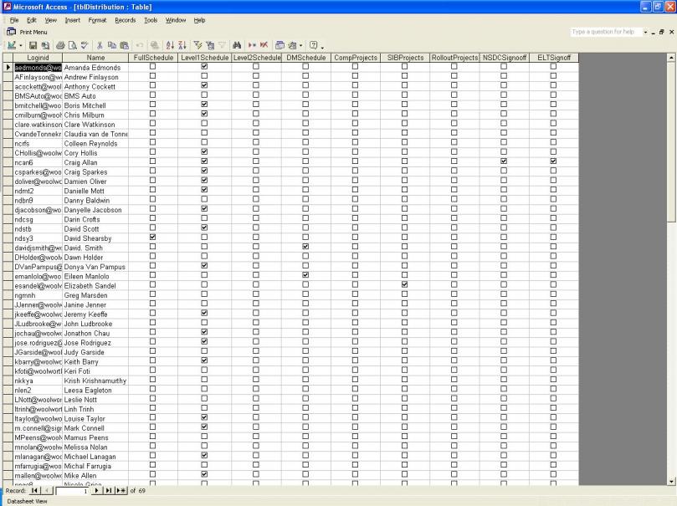This screenshot has height=506, width=677.
Task: Click the Print icon
Action: 60,45
